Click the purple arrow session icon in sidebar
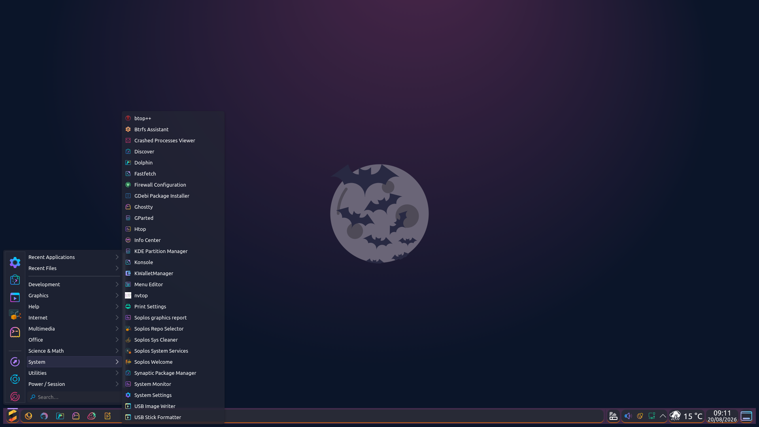759x427 pixels. point(15,362)
